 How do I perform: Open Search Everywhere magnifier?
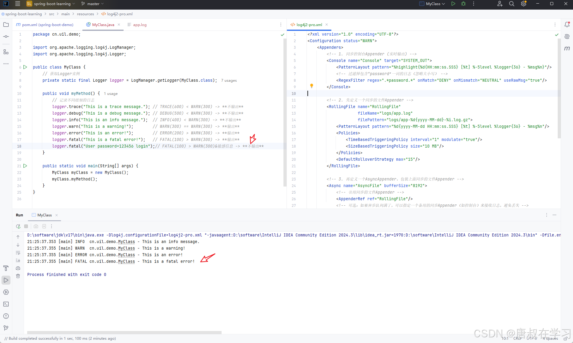[x=512, y=4]
